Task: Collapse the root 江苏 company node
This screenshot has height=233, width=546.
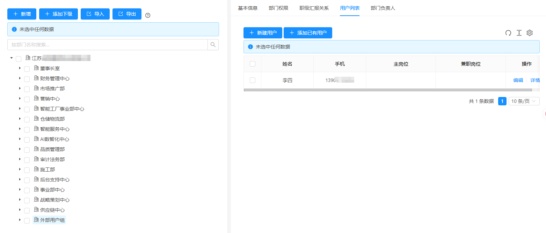Action: pyautogui.click(x=12, y=58)
